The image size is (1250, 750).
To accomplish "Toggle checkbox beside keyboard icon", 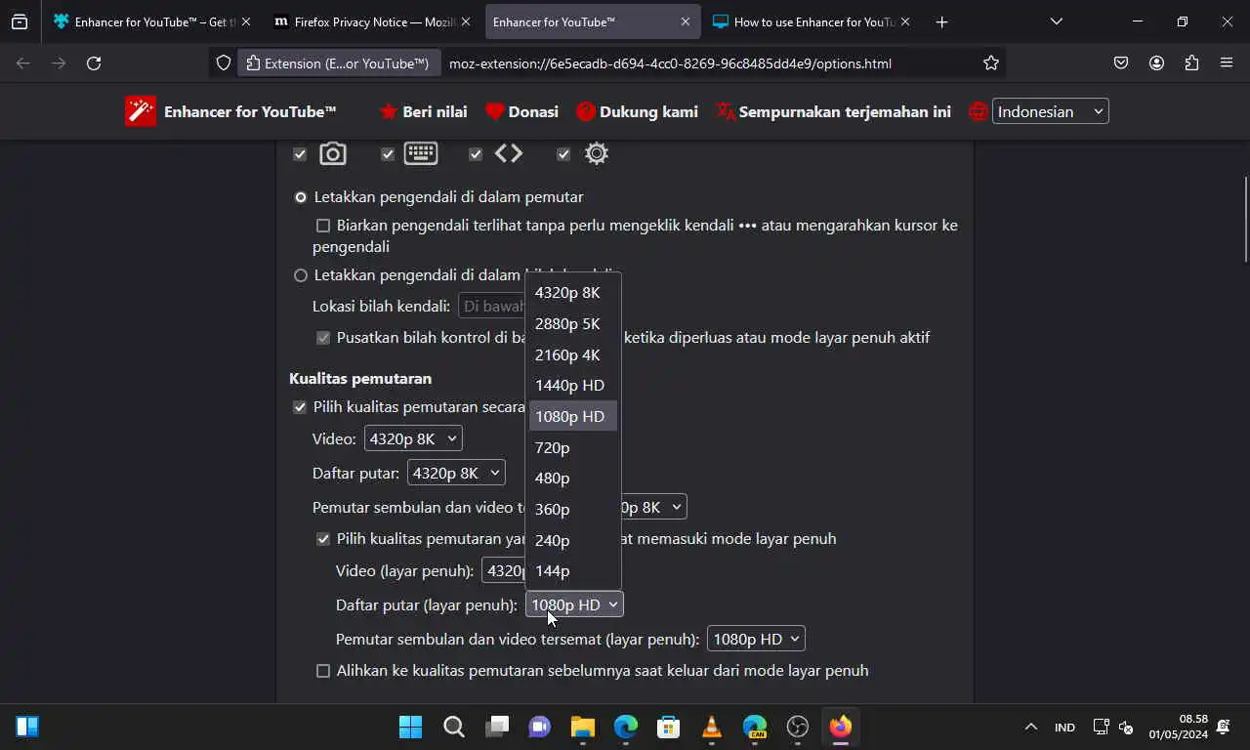I will [388, 154].
